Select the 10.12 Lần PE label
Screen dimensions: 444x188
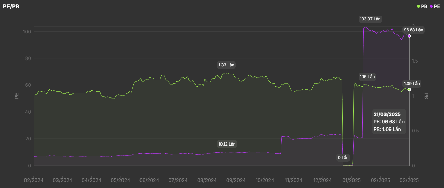coord(227,144)
